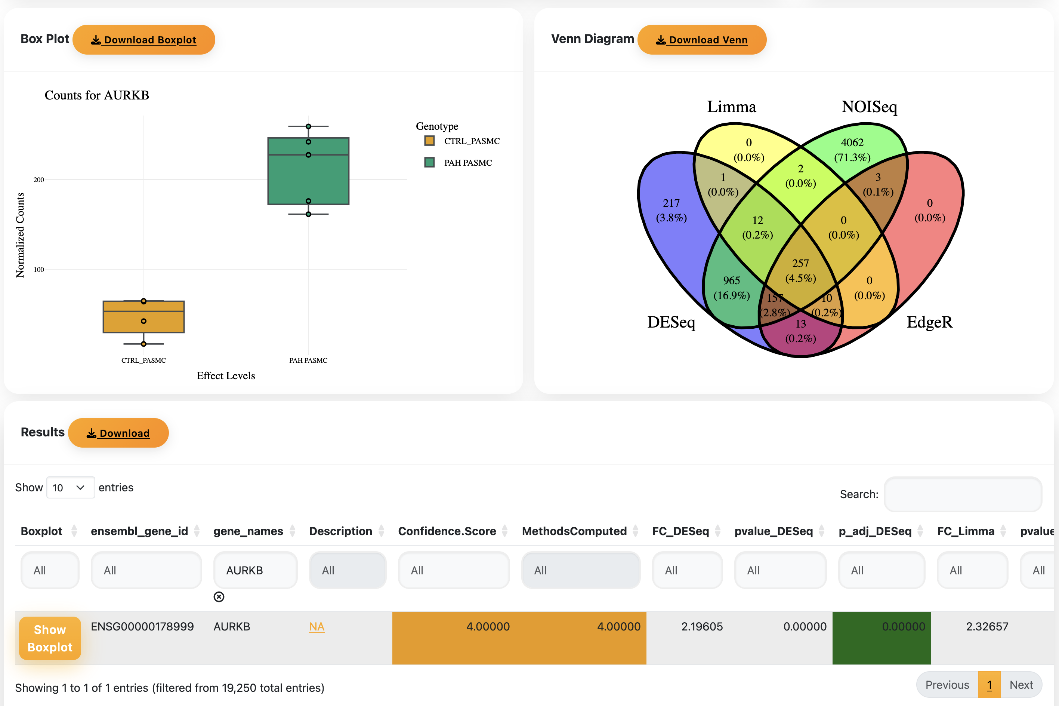The height and width of the screenshot is (706, 1059).
Task: Click the clear filter icon under gene_names
Action: [219, 596]
